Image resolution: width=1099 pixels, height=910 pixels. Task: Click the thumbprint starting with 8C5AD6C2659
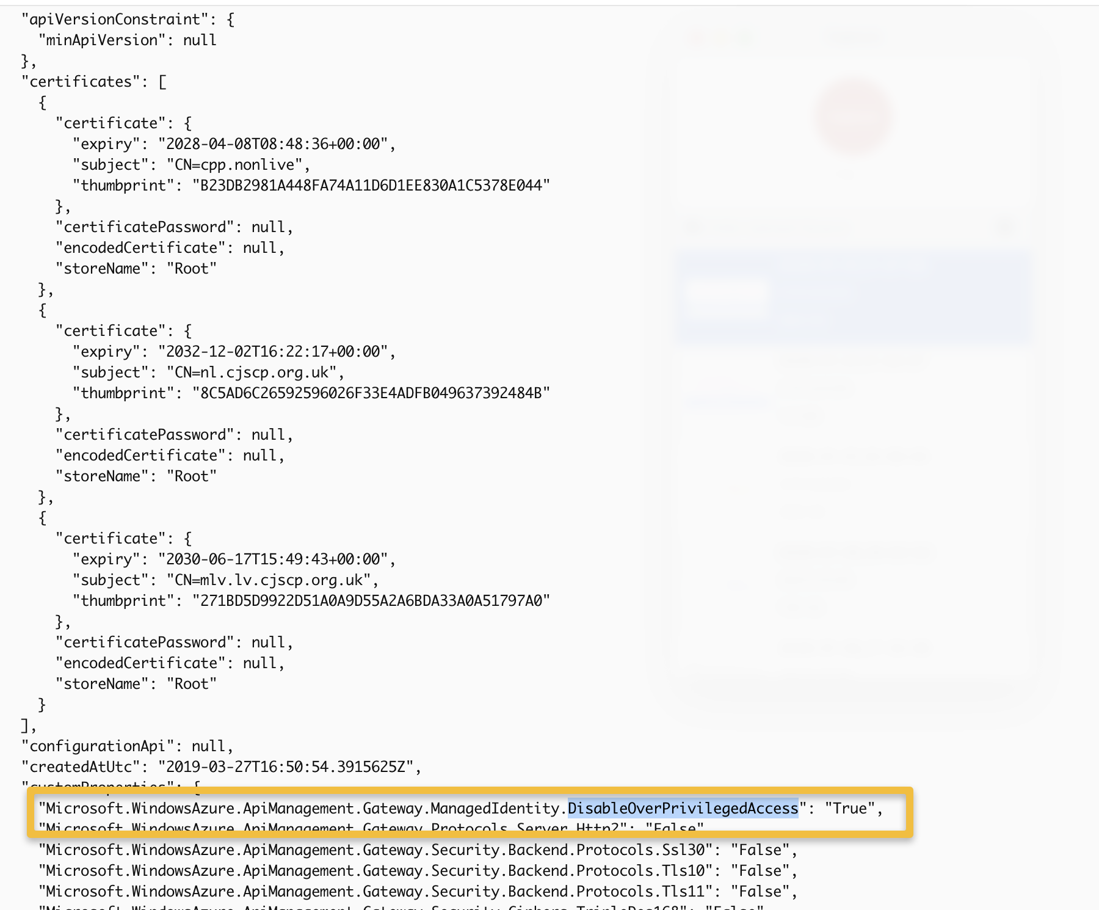(x=371, y=393)
